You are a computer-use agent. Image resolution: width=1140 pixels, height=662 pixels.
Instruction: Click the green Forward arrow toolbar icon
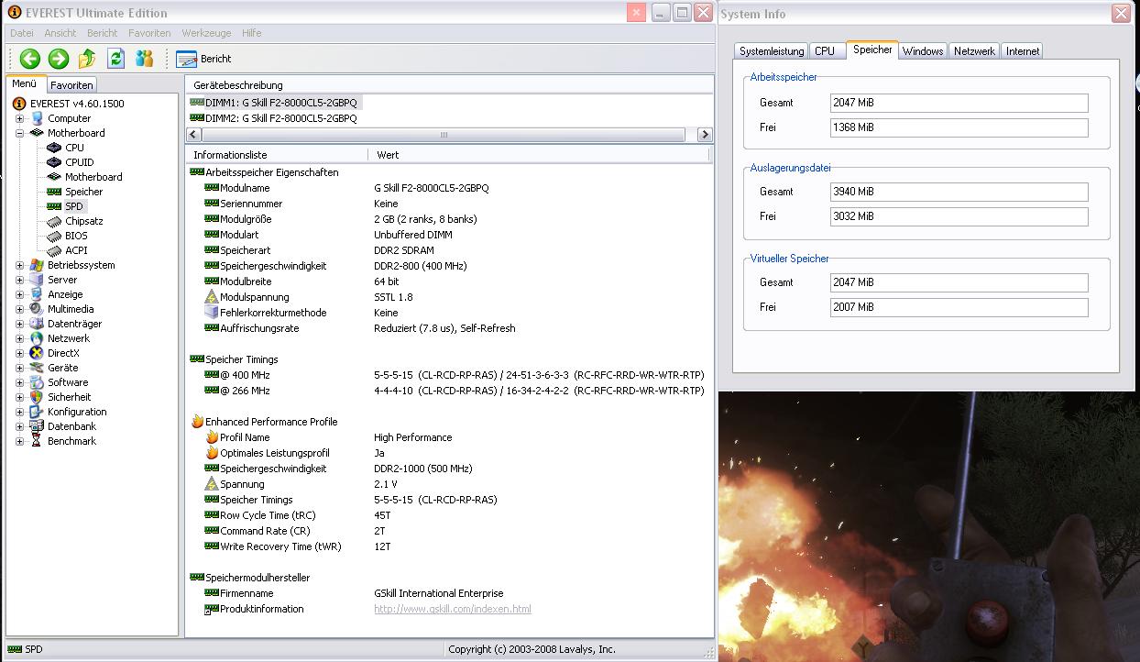pyautogui.click(x=59, y=59)
